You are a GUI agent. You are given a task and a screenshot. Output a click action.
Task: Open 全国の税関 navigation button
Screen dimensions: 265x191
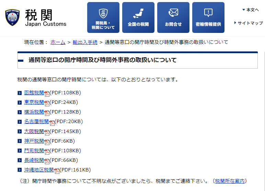[x=138, y=17]
